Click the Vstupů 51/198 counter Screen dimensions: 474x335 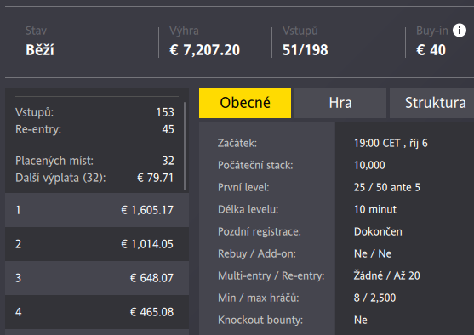pyautogui.click(x=305, y=50)
